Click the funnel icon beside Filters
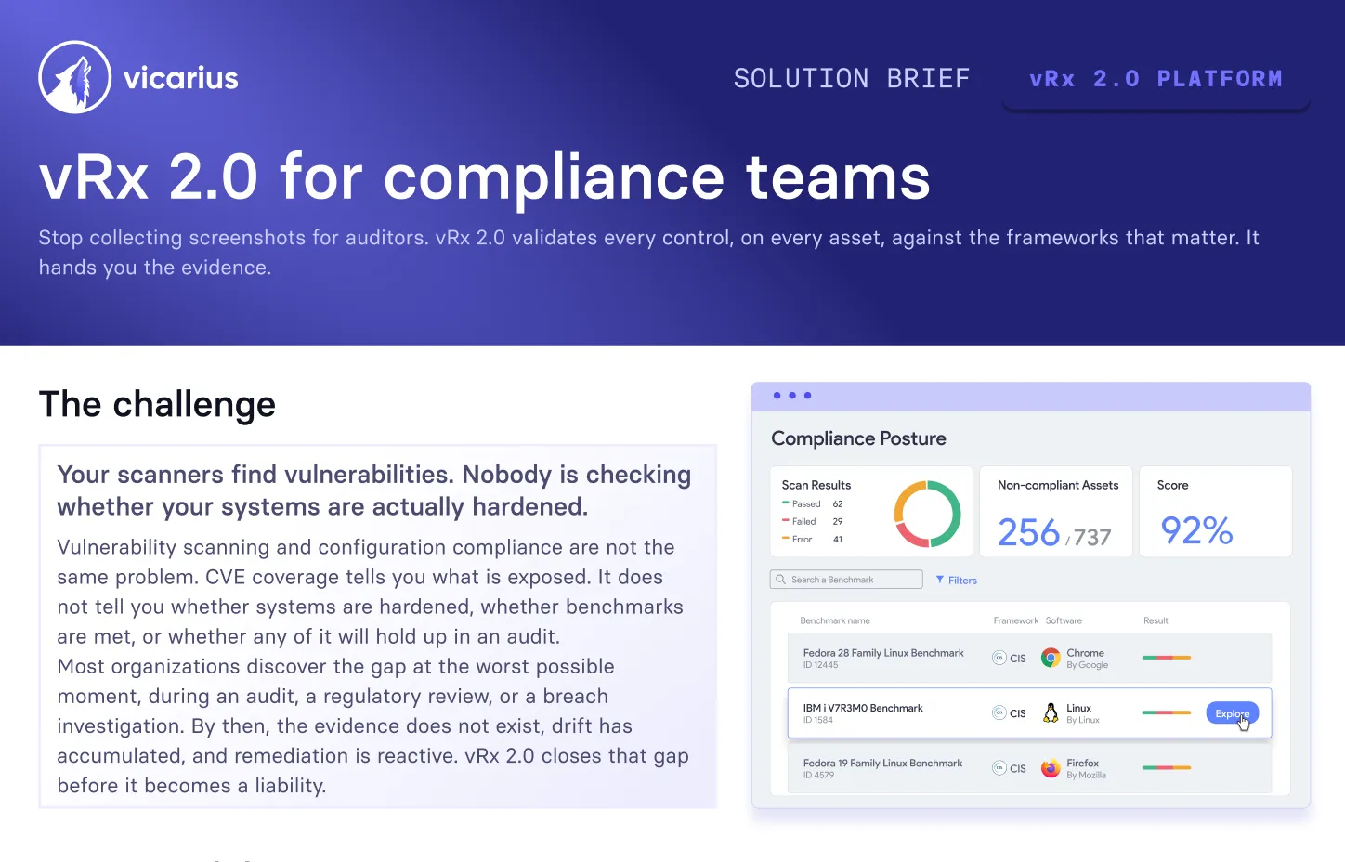Image resolution: width=1345 pixels, height=862 pixels. tap(940, 580)
